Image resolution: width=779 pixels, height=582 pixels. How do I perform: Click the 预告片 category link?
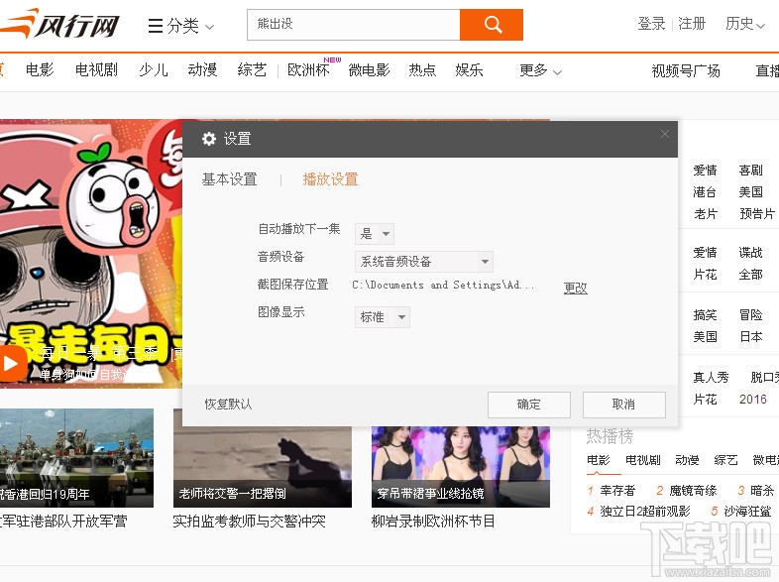click(756, 214)
